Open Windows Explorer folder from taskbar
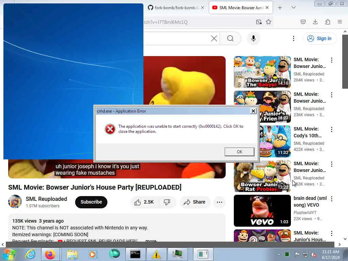The width and height of the screenshot is (348, 261). coord(72,254)
